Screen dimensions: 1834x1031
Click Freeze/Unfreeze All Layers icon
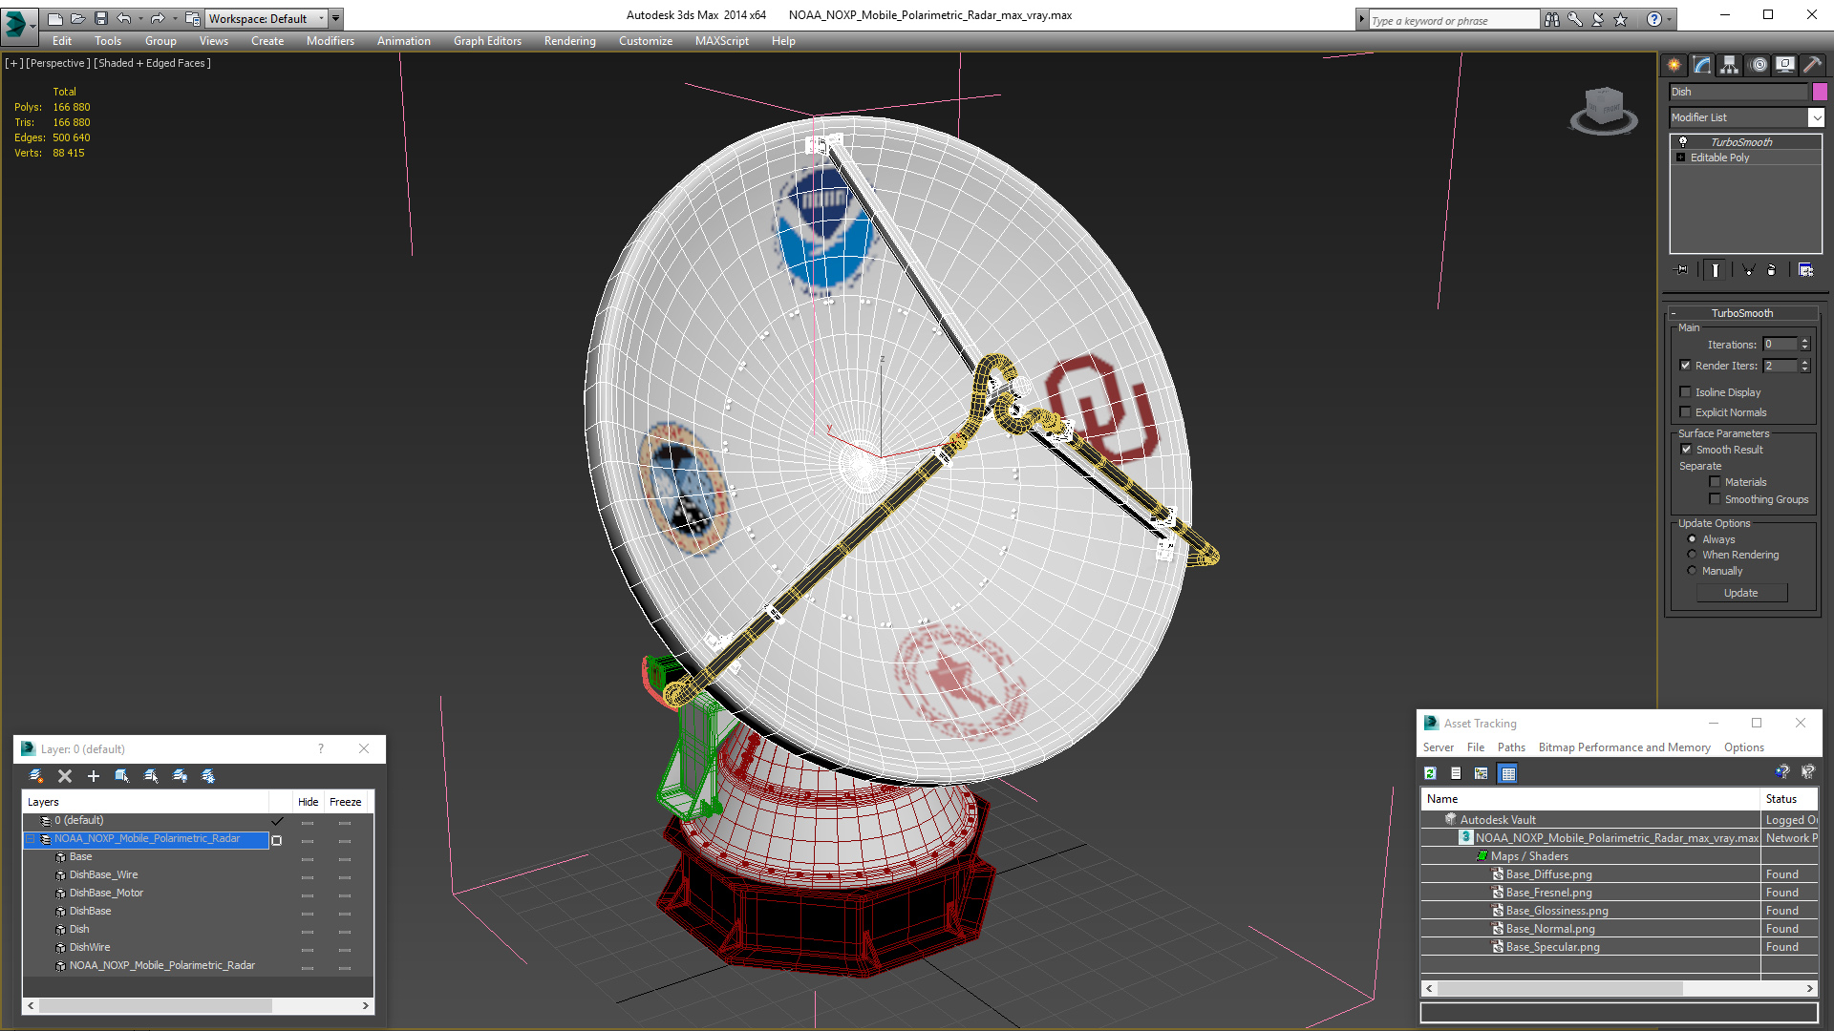pyautogui.click(x=208, y=776)
